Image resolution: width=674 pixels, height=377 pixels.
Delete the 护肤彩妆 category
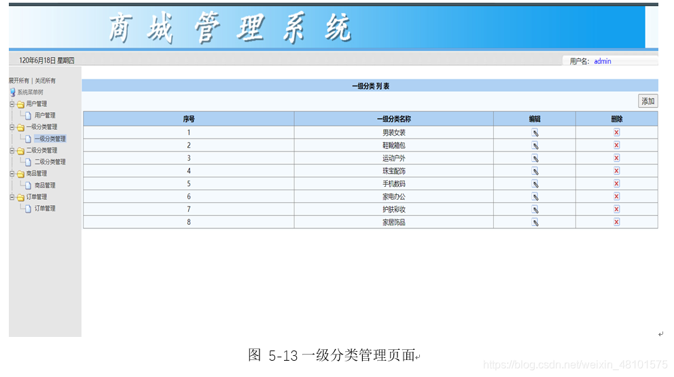pyautogui.click(x=616, y=209)
